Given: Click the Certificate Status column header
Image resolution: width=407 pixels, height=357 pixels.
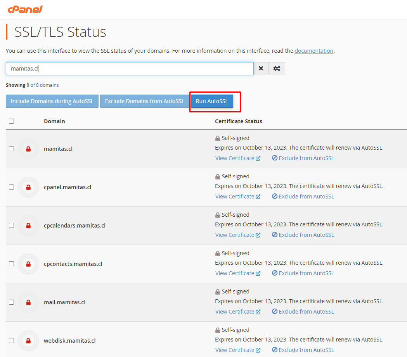Looking at the screenshot, I should (239, 121).
